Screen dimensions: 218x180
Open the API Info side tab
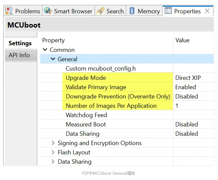pos(21,55)
